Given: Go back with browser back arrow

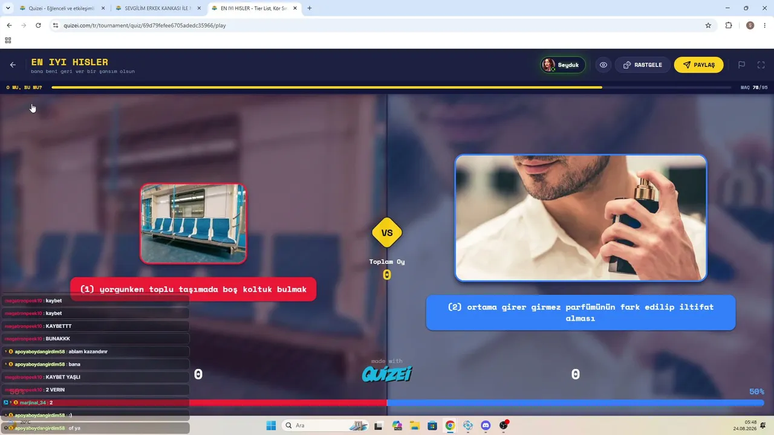Looking at the screenshot, I should click(9, 25).
